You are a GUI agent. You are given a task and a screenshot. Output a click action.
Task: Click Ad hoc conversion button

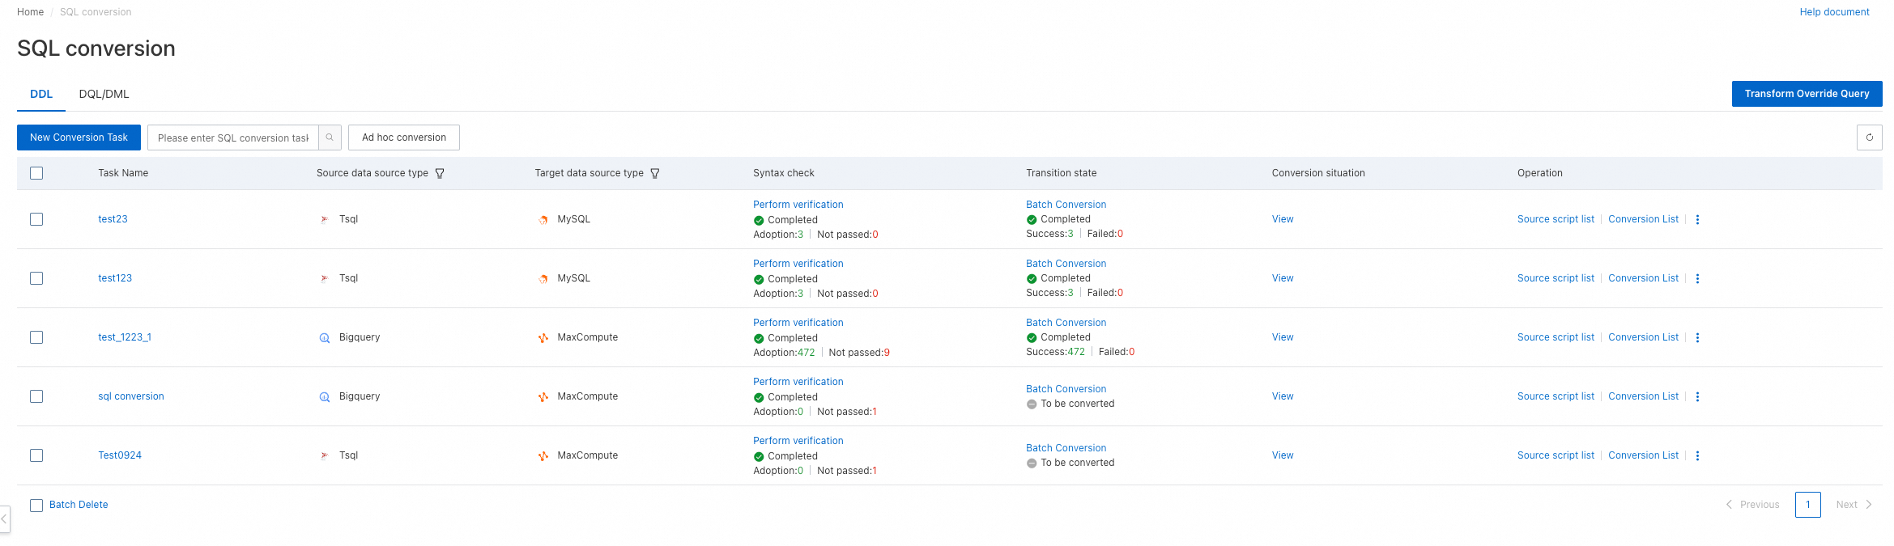pos(404,138)
